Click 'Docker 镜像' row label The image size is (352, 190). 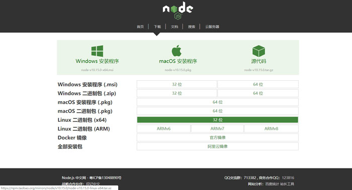coord(72,138)
